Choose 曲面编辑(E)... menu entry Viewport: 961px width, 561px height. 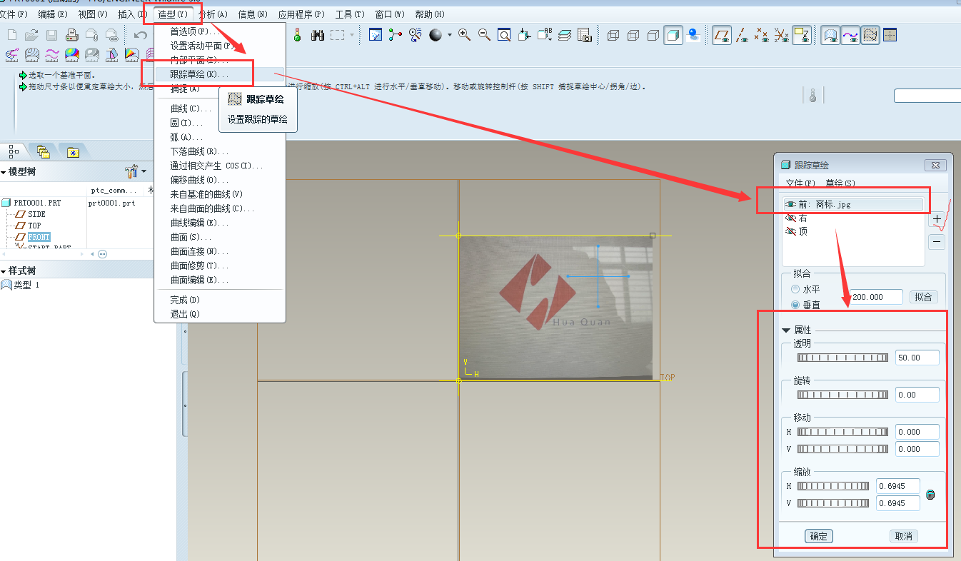pyautogui.click(x=200, y=280)
